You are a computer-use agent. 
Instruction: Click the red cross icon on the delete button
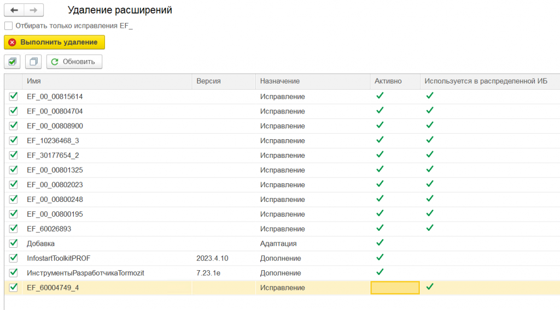pos(12,42)
